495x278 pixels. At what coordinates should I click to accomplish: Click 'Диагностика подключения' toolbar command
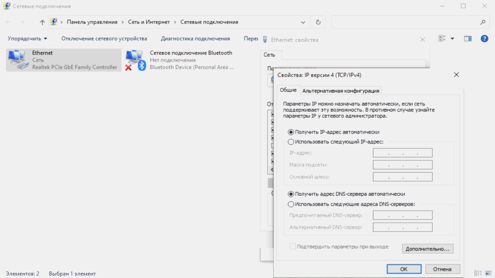(x=195, y=39)
